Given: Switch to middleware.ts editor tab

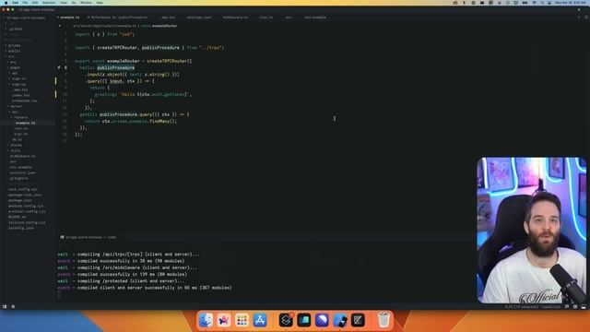Looking at the screenshot, I should (235, 18).
